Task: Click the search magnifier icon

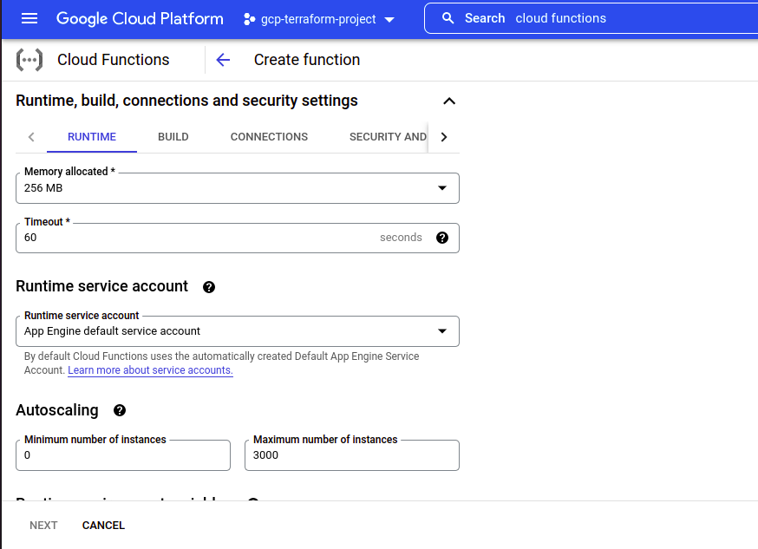Action: point(448,18)
